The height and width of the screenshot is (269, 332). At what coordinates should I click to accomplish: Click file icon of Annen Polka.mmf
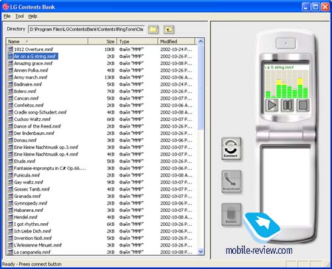(11, 70)
